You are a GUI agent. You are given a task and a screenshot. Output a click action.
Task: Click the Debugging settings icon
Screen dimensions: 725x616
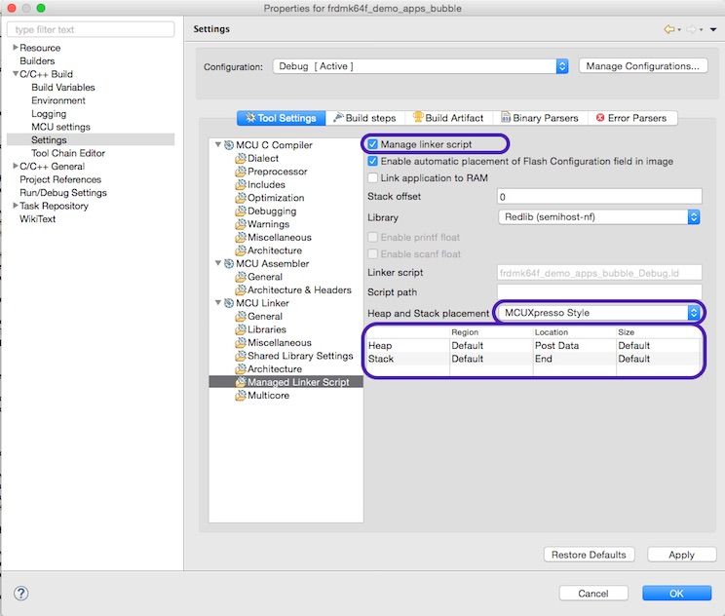[241, 212]
